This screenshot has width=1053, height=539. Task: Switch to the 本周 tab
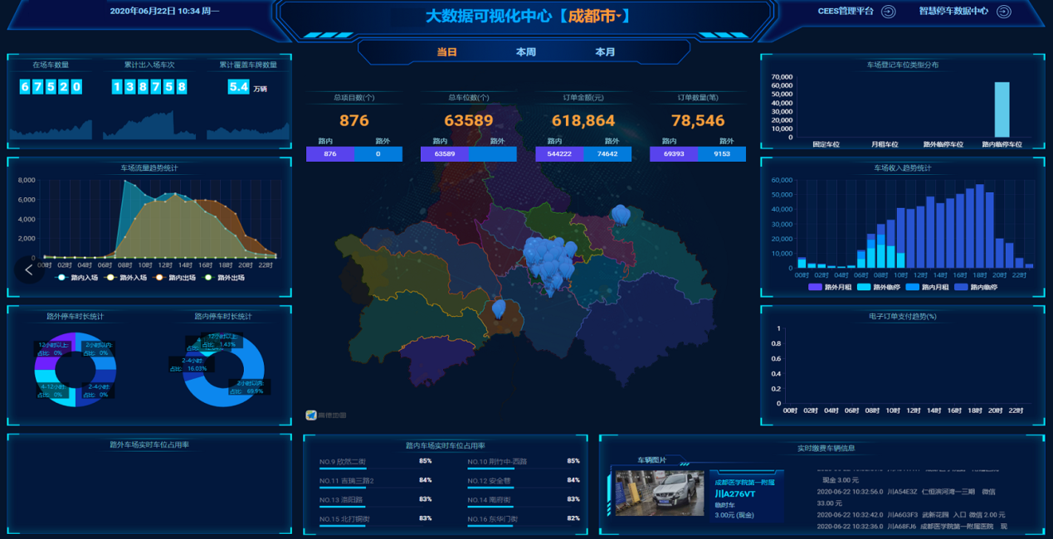[x=525, y=52]
